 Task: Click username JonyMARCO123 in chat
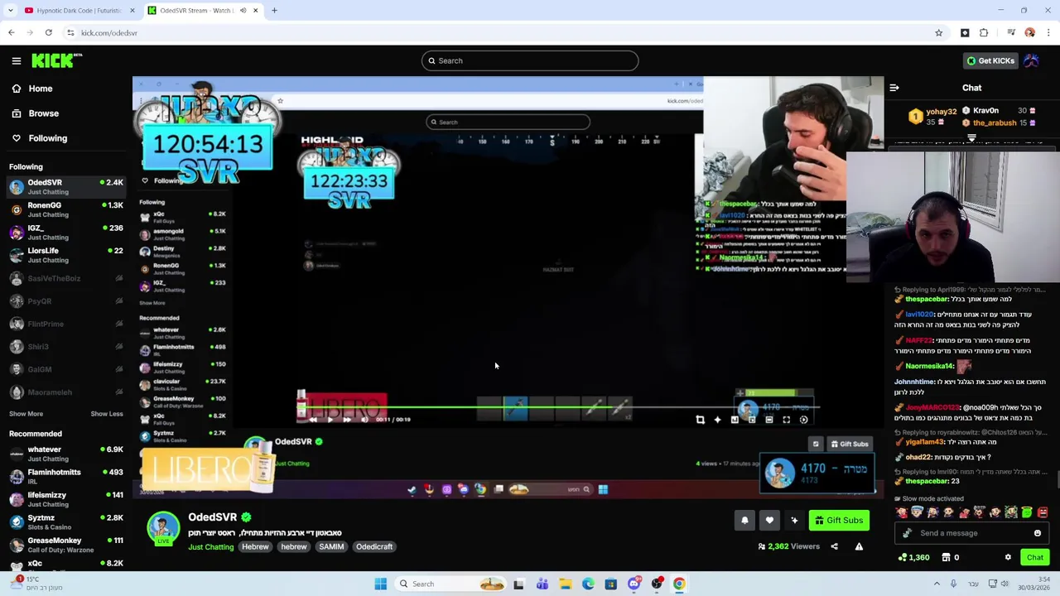coord(932,408)
